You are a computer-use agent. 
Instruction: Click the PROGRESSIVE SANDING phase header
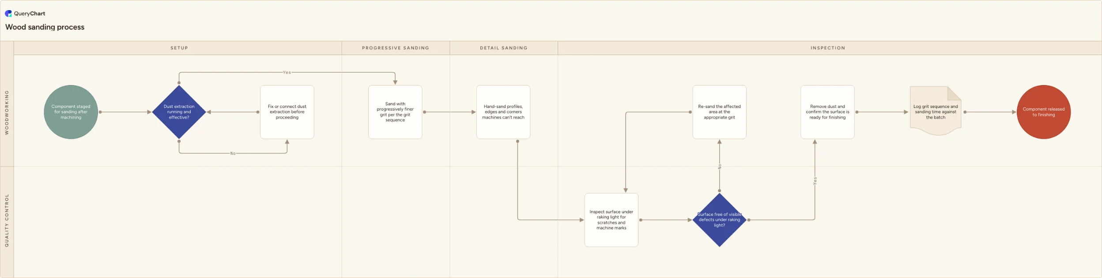point(396,48)
